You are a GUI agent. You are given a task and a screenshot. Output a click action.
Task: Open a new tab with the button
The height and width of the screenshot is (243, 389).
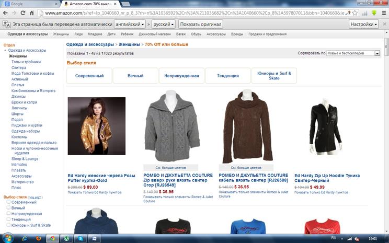(x=125, y=4)
